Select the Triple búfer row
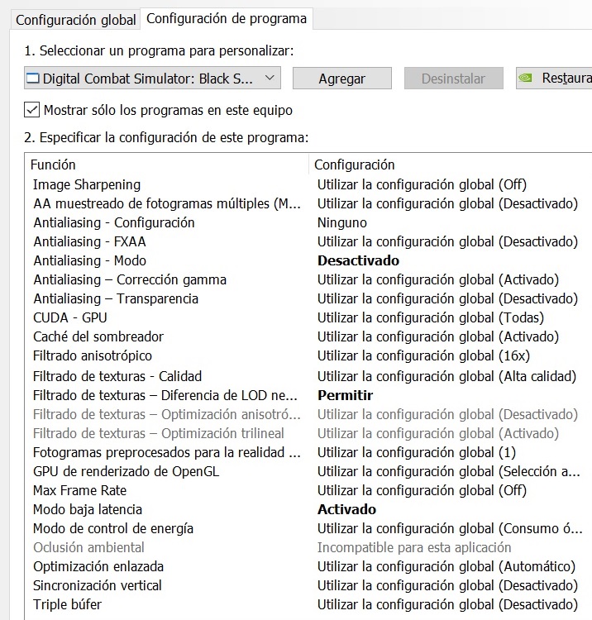Screen dimensions: 592x620 coord(308,604)
